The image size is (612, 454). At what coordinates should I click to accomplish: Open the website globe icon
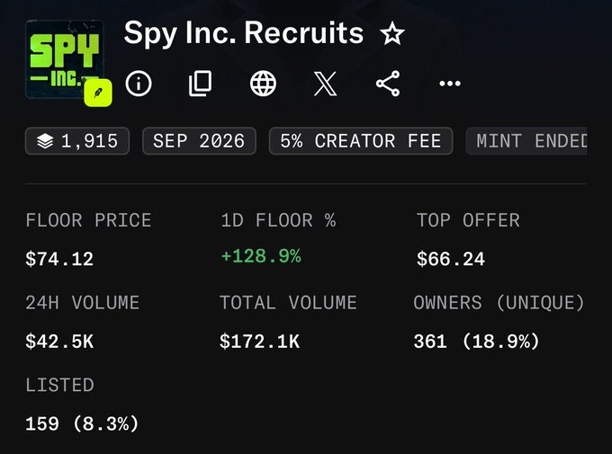[x=263, y=83]
